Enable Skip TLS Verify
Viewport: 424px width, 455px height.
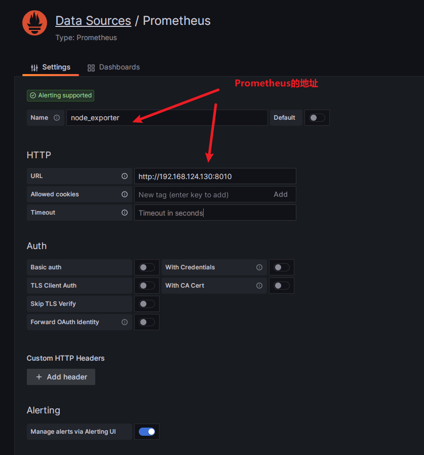click(146, 304)
